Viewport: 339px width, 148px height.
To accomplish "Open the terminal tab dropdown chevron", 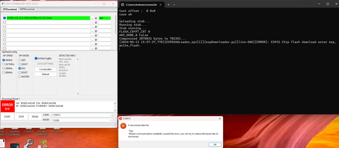I will tap(176, 5).
